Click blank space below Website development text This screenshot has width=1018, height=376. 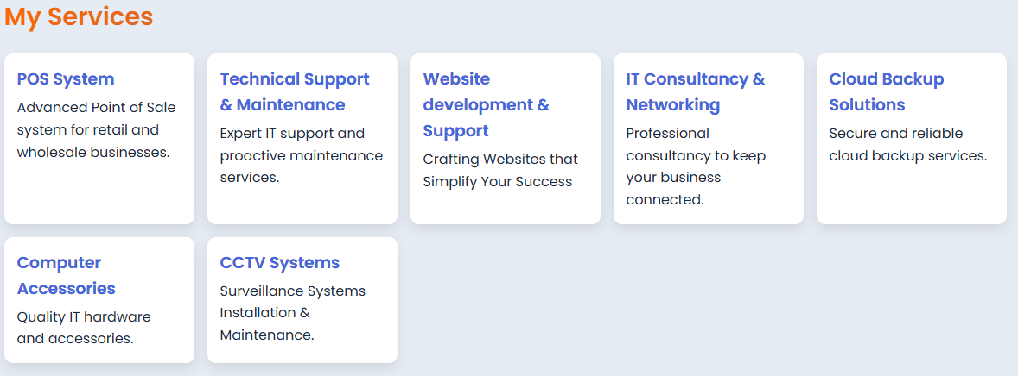[x=506, y=208]
